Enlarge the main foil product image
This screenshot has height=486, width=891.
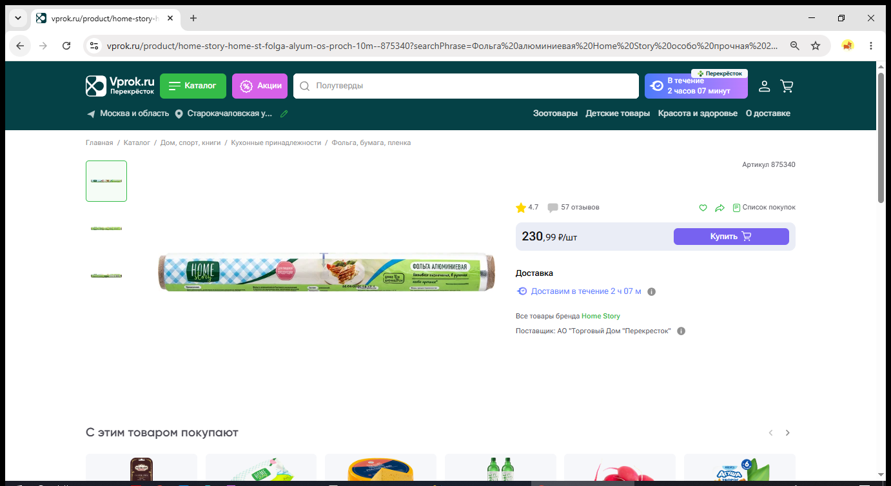328,272
